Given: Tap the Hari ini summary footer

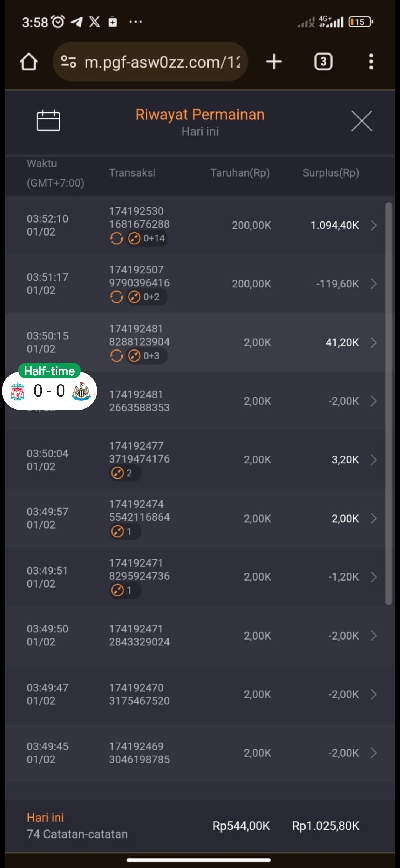Looking at the screenshot, I should pyautogui.click(x=77, y=826).
